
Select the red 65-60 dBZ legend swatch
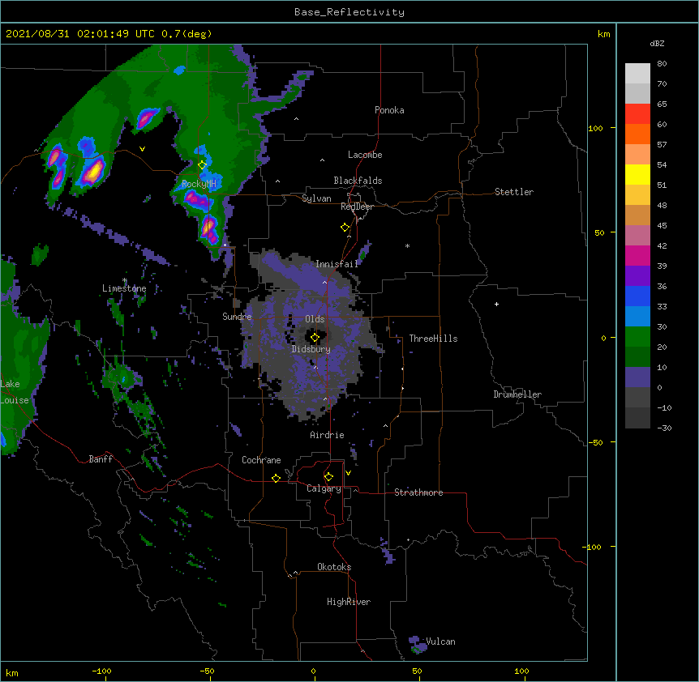coord(637,113)
